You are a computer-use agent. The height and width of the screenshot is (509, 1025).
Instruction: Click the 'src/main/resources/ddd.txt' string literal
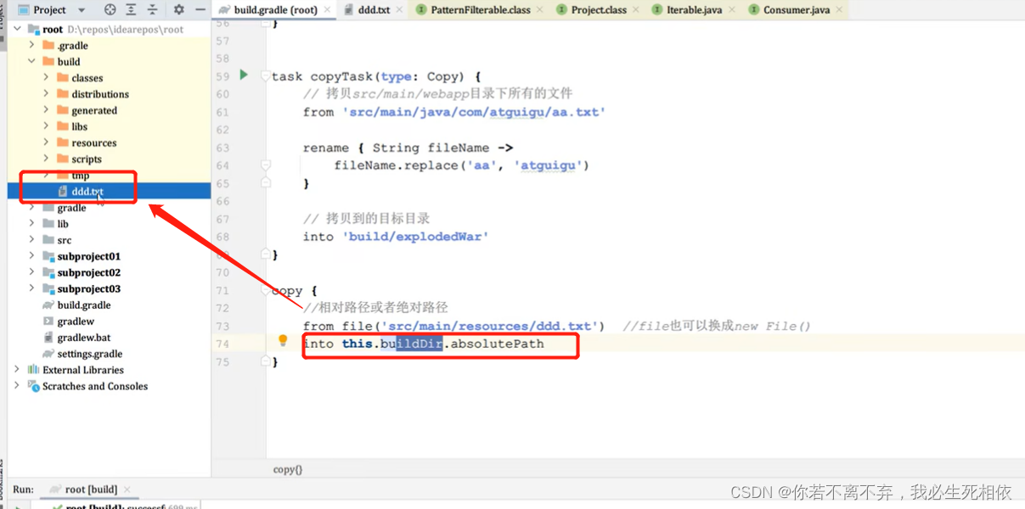[493, 326]
